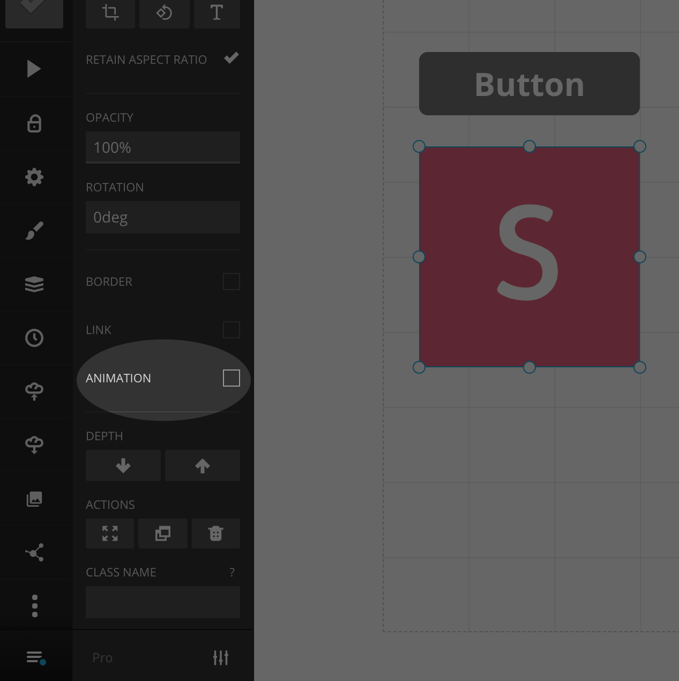This screenshot has height=681, width=679.
Task: Click the share nodes icon
Action: click(x=34, y=553)
